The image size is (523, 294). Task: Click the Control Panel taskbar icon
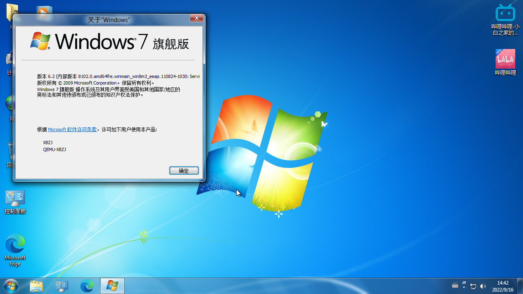coord(62,286)
